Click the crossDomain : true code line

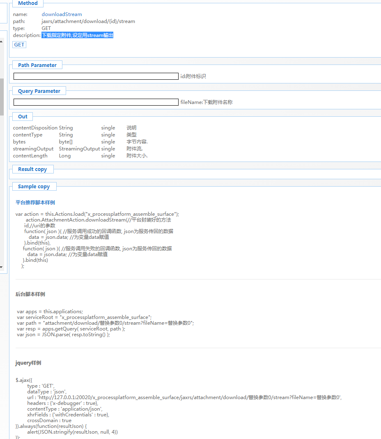click(x=49, y=421)
